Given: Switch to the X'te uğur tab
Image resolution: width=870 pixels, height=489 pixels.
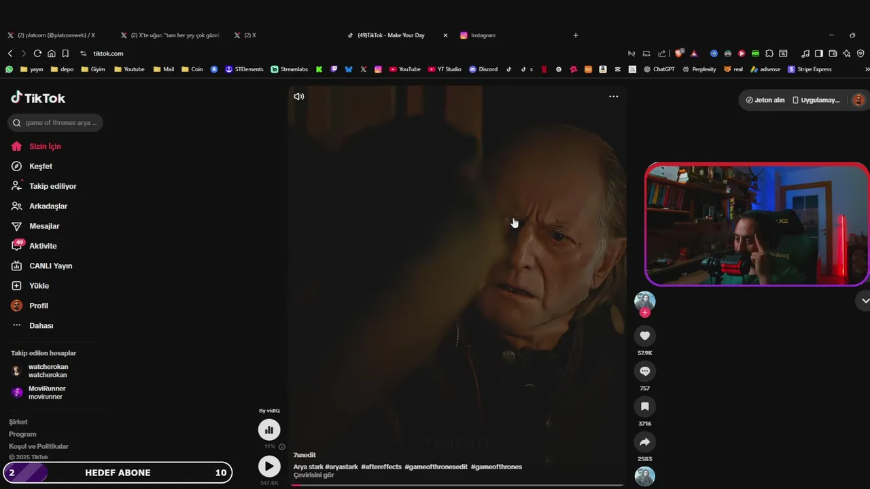Looking at the screenshot, I should tap(170, 35).
